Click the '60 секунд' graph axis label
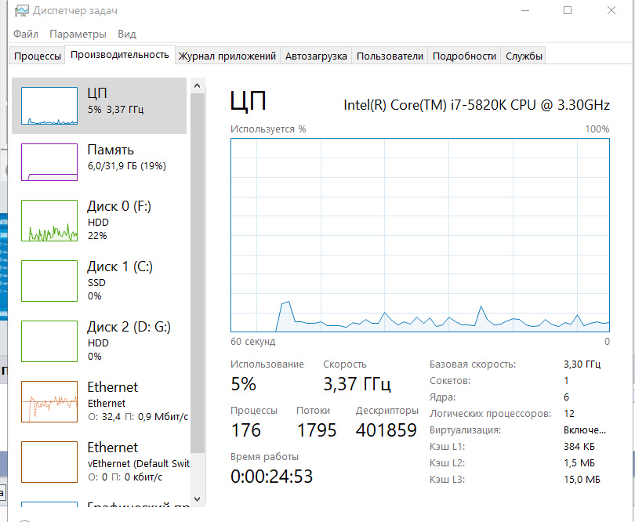Image resolution: width=635 pixels, height=522 pixels. click(252, 342)
